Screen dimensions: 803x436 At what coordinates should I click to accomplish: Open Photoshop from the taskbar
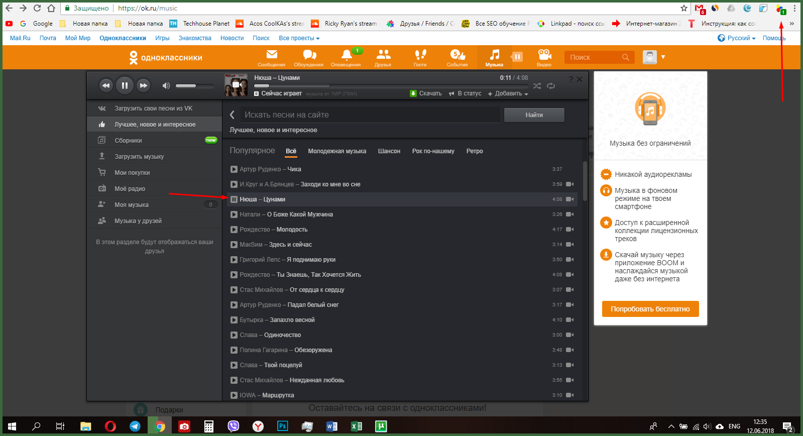point(283,426)
